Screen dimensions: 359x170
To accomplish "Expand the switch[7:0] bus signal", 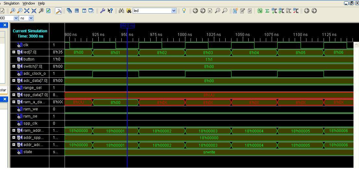I will (14, 66).
